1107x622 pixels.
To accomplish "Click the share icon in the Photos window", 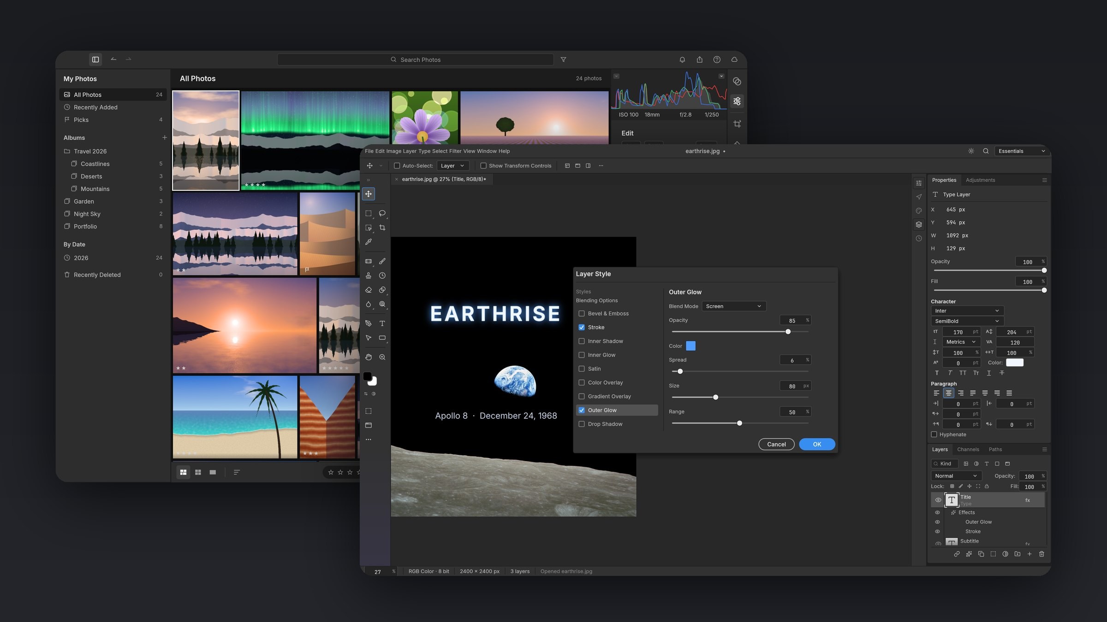I will (700, 59).
